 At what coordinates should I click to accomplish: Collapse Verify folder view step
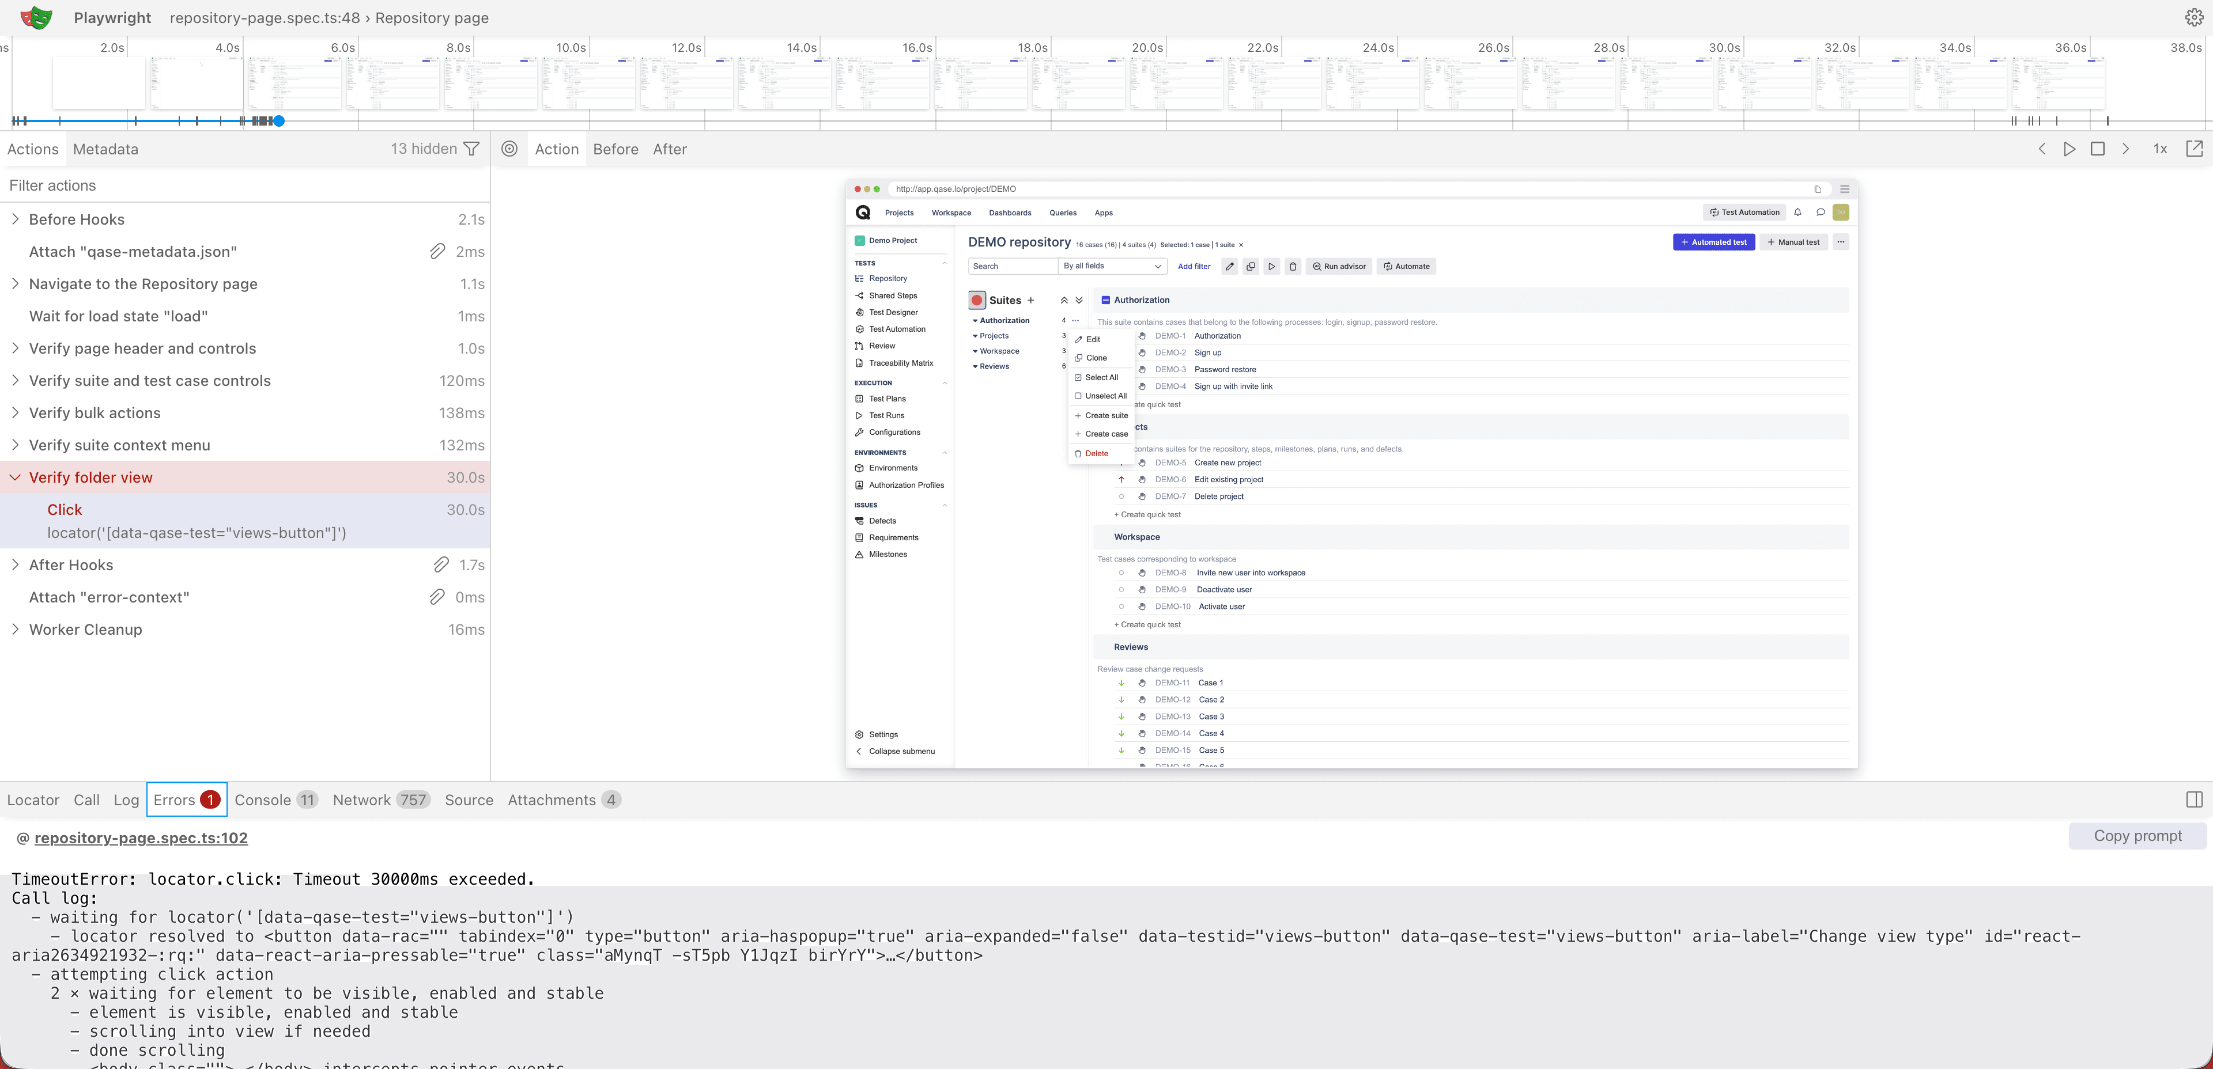[x=14, y=477]
